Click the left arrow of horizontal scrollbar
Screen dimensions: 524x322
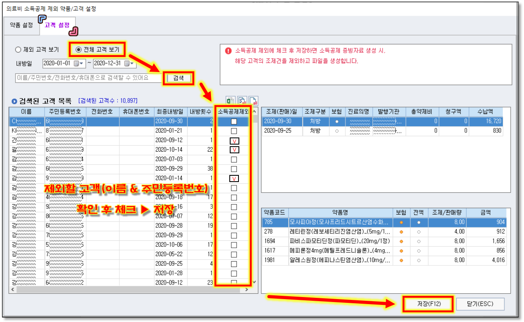[13, 289]
